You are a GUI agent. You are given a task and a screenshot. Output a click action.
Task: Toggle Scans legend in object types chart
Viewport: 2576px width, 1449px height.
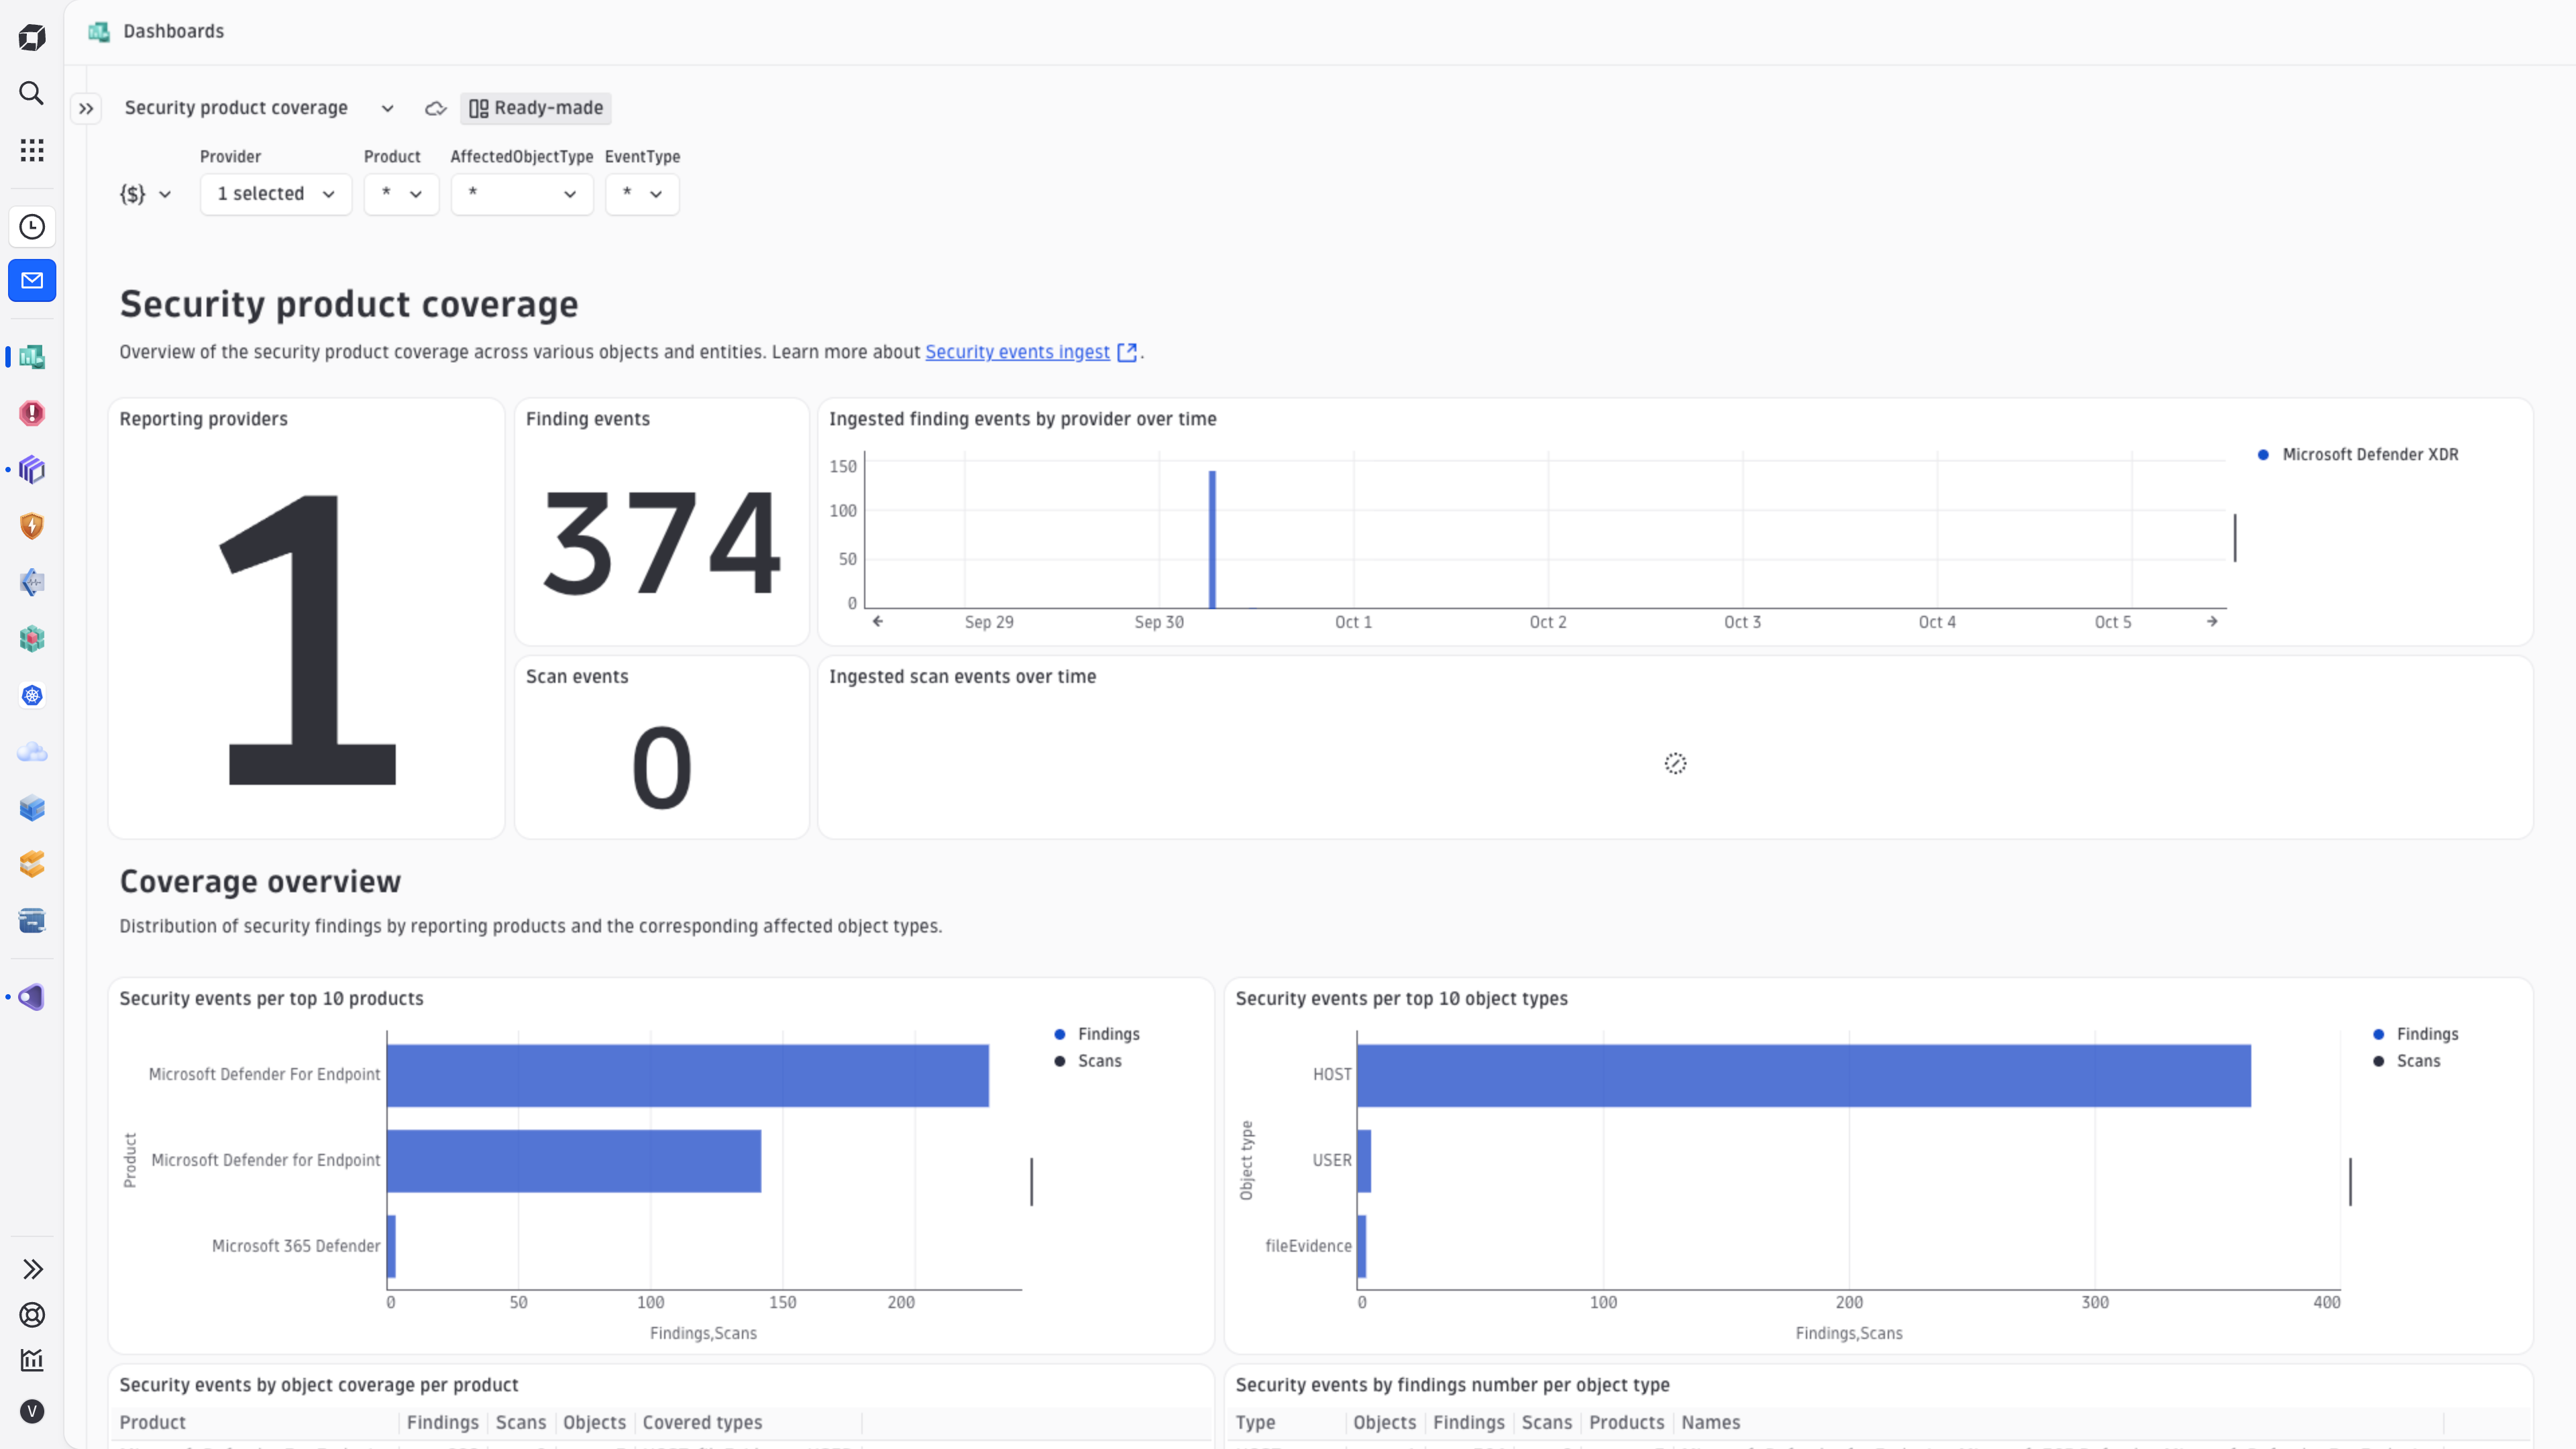coord(2406,1061)
